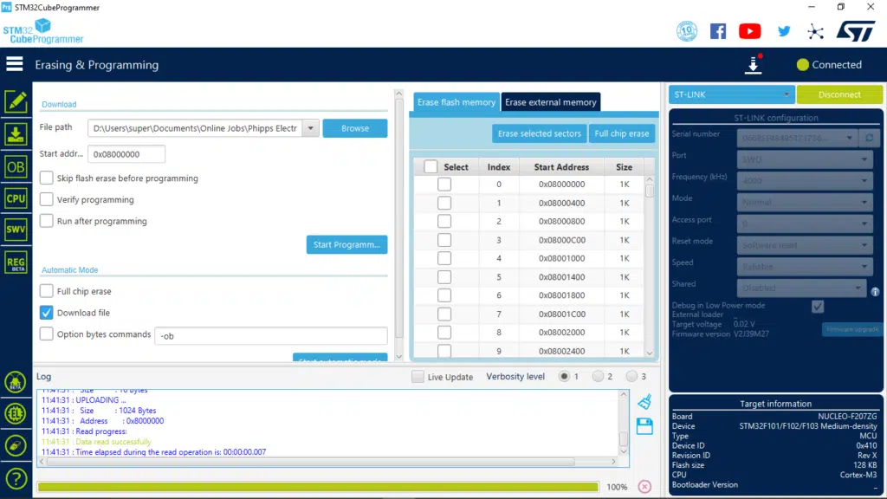Click the Start Programming button

[x=346, y=244]
